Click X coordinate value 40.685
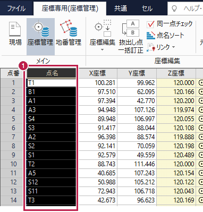The height and width of the screenshot is (212, 203). (106, 173)
